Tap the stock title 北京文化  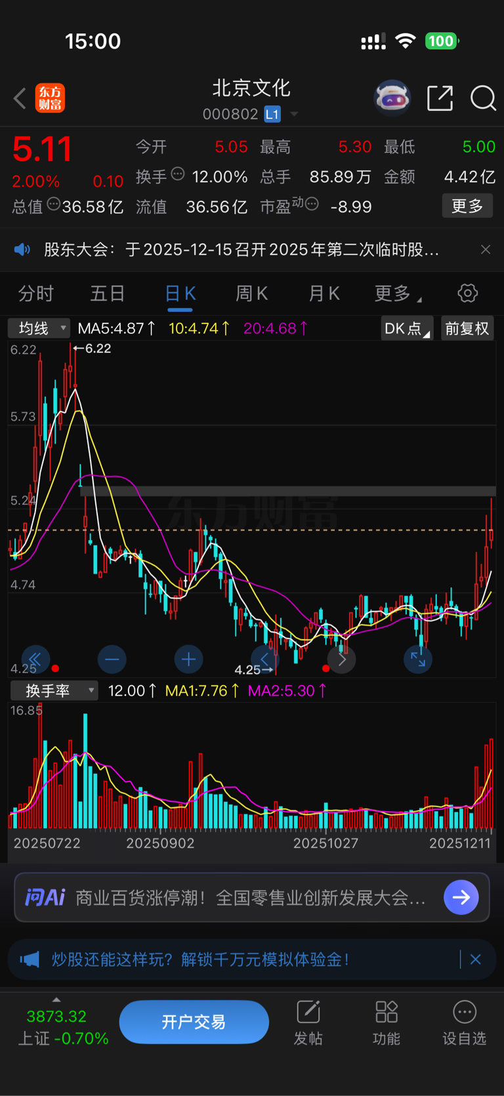(x=251, y=88)
